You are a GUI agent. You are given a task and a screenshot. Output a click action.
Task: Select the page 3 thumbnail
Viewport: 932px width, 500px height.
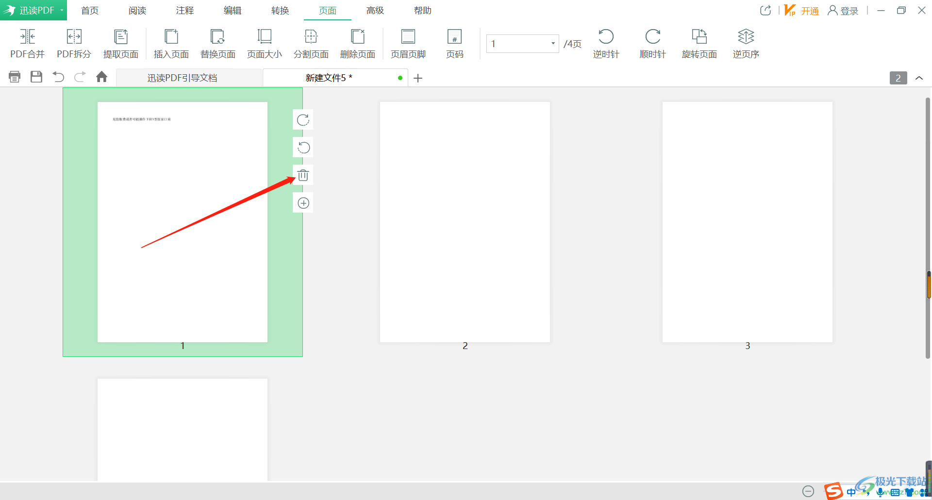(748, 222)
